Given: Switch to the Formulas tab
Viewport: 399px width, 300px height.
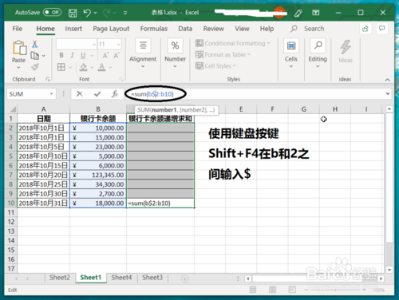Looking at the screenshot, I should coord(154,29).
